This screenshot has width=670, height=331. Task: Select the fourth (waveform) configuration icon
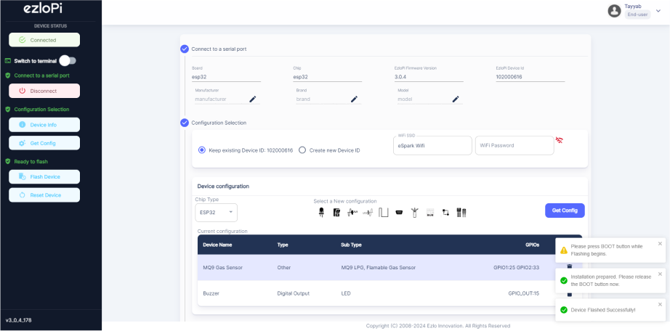[368, 212]
